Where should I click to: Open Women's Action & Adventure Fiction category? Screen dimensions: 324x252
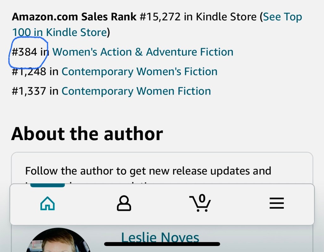tap(143, 52)
